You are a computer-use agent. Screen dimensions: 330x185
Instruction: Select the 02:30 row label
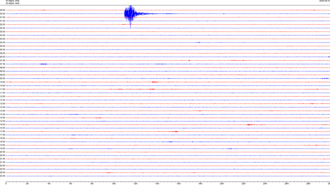point(2,28)
